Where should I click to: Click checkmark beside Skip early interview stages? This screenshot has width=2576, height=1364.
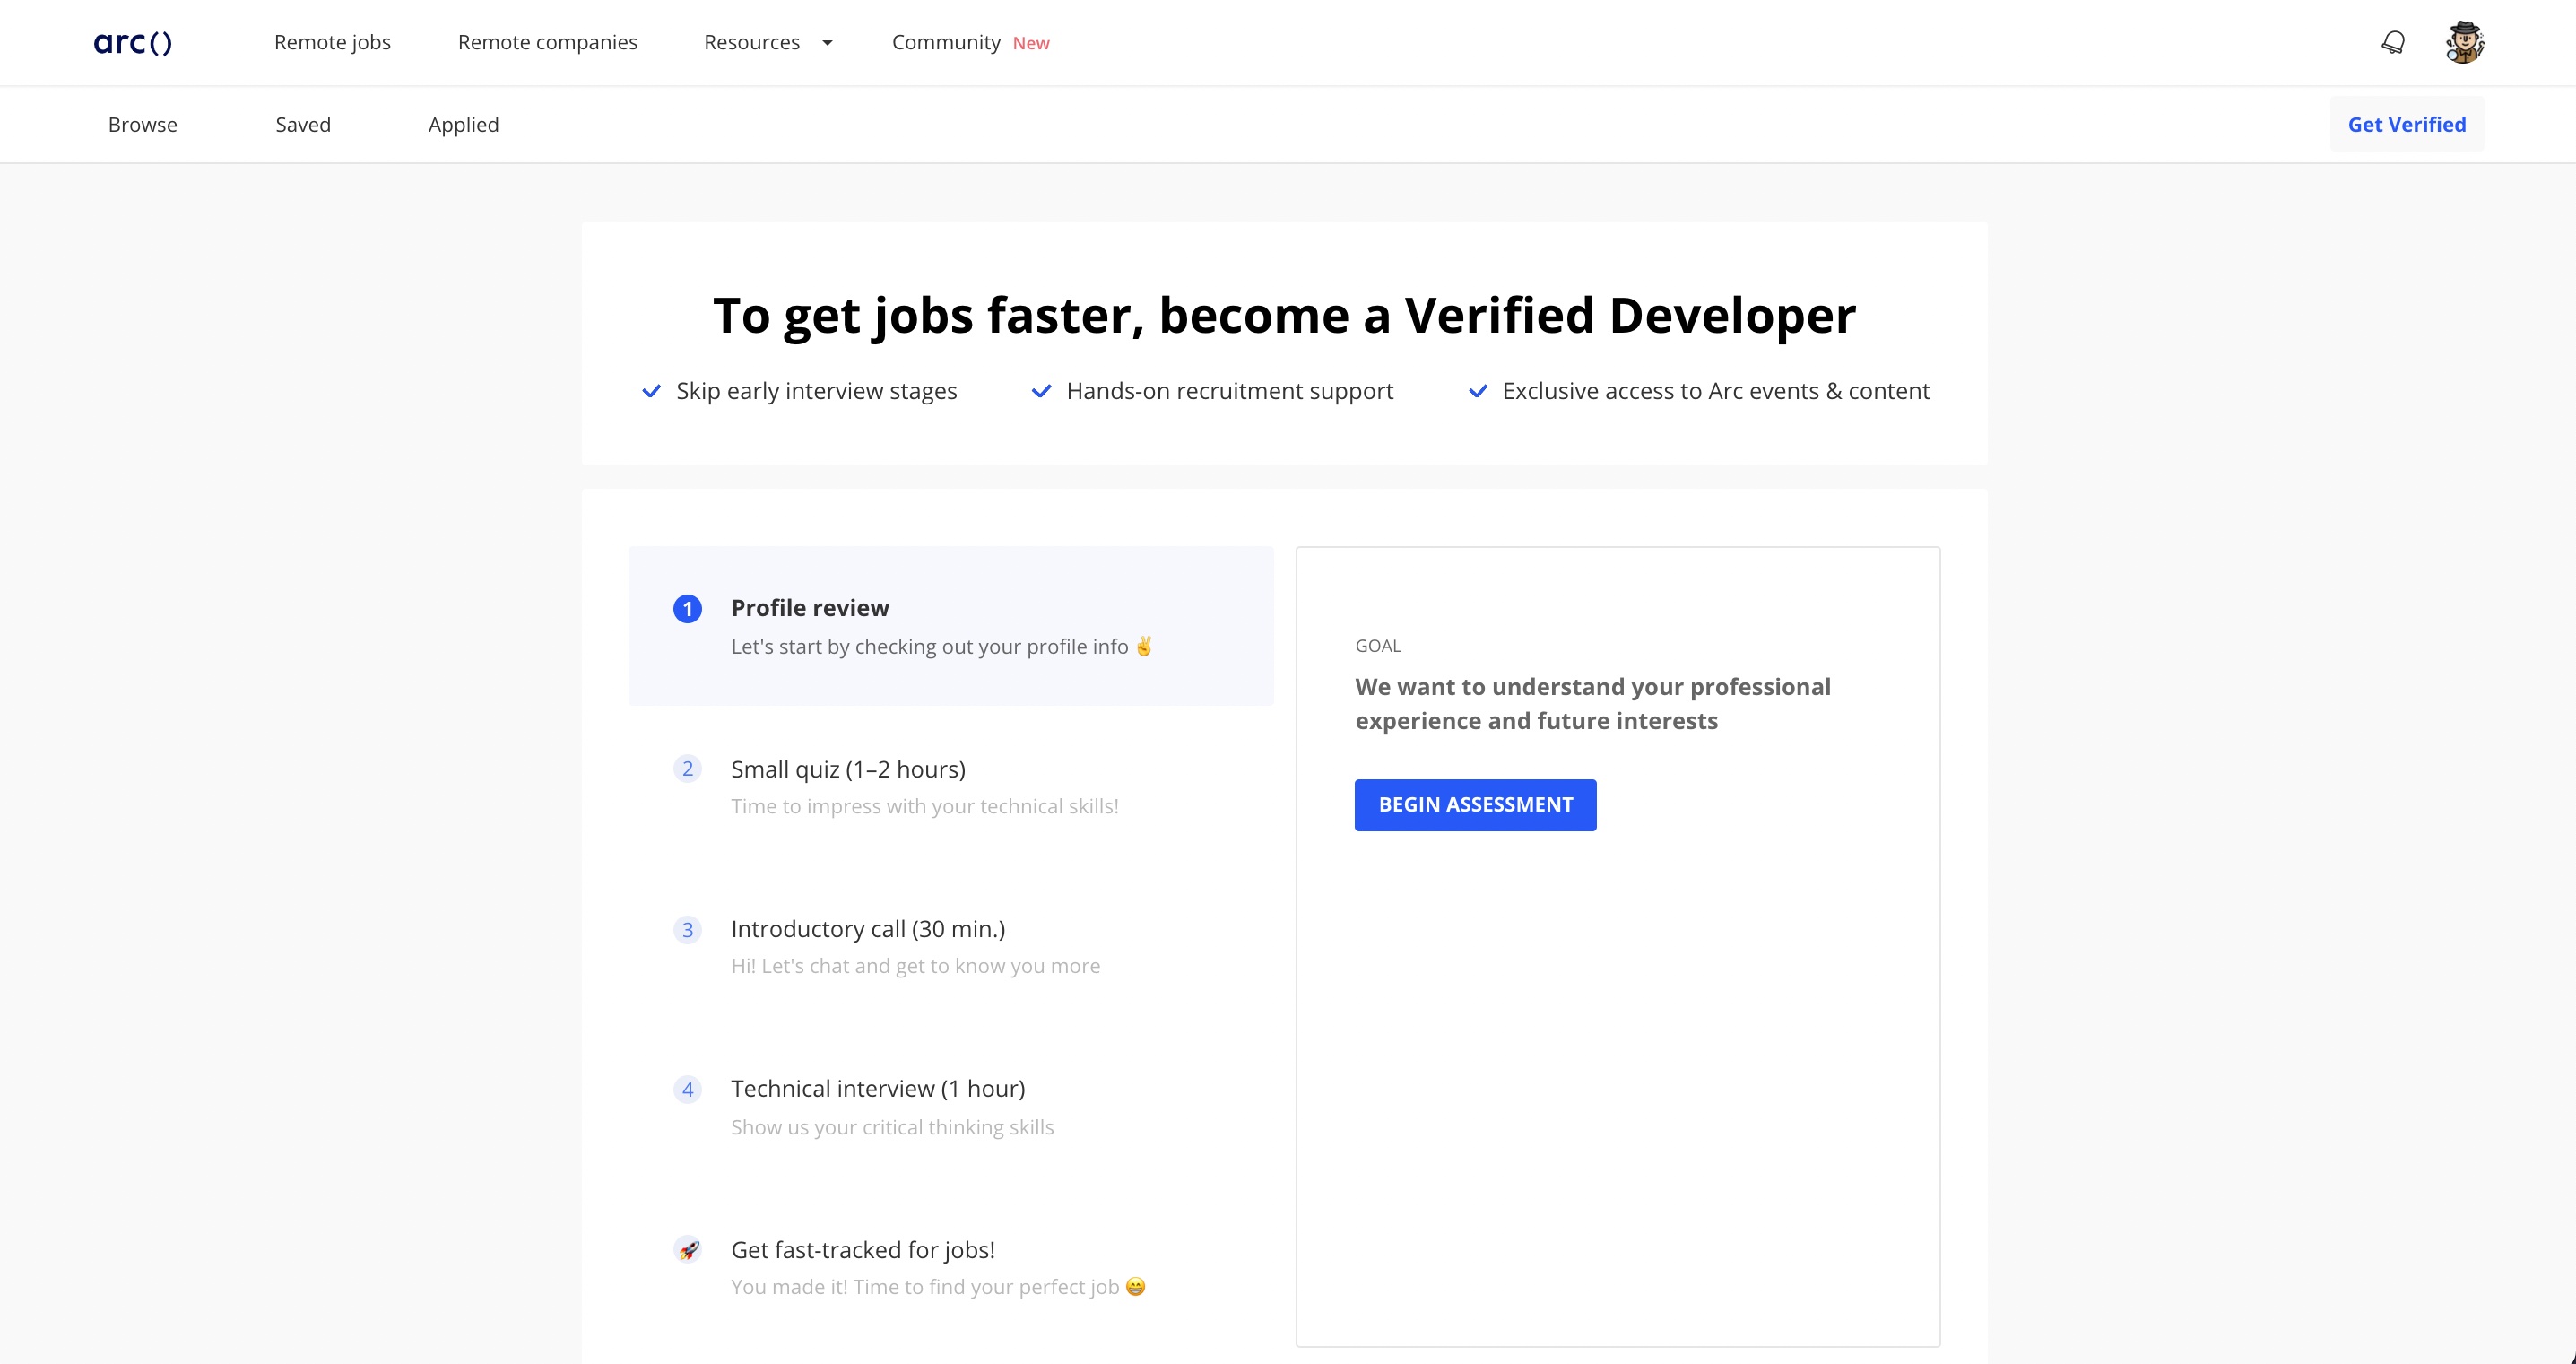pos(651,391)
